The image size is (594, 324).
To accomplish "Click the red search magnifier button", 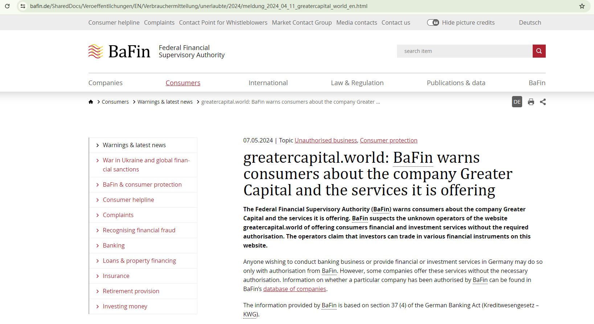I will (539, 51).
